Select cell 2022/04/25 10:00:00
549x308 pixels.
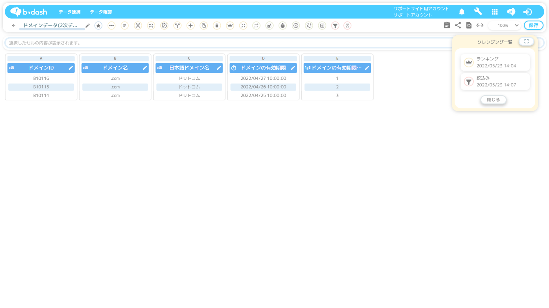pos(263,95)
